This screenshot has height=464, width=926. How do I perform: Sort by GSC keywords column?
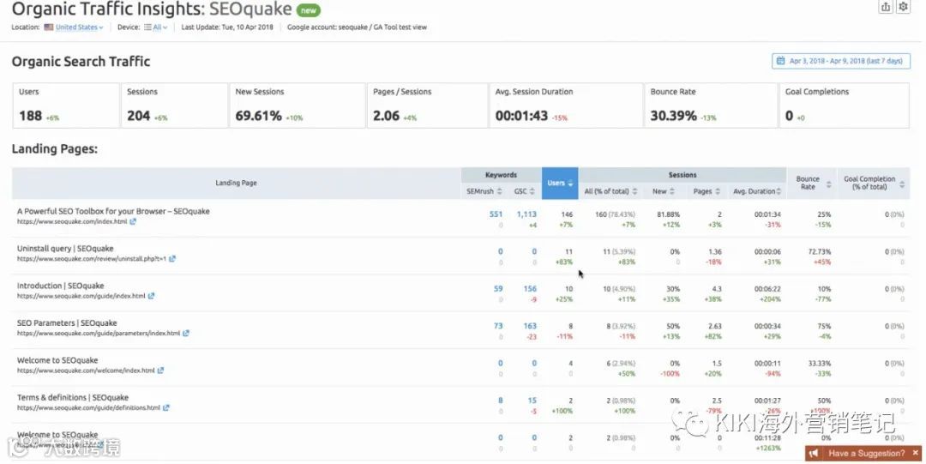524,191
